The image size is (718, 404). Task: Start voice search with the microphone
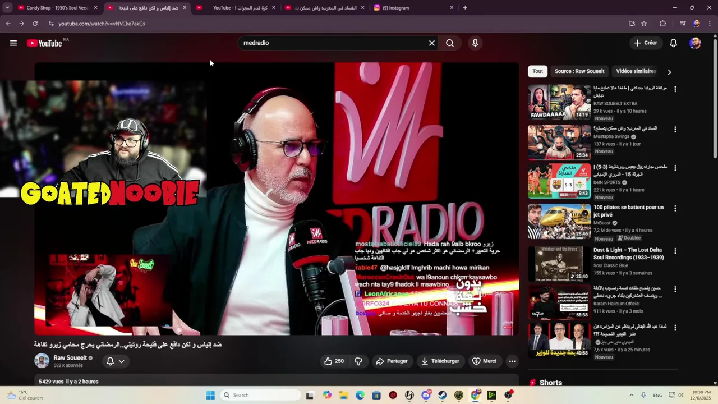475,43
